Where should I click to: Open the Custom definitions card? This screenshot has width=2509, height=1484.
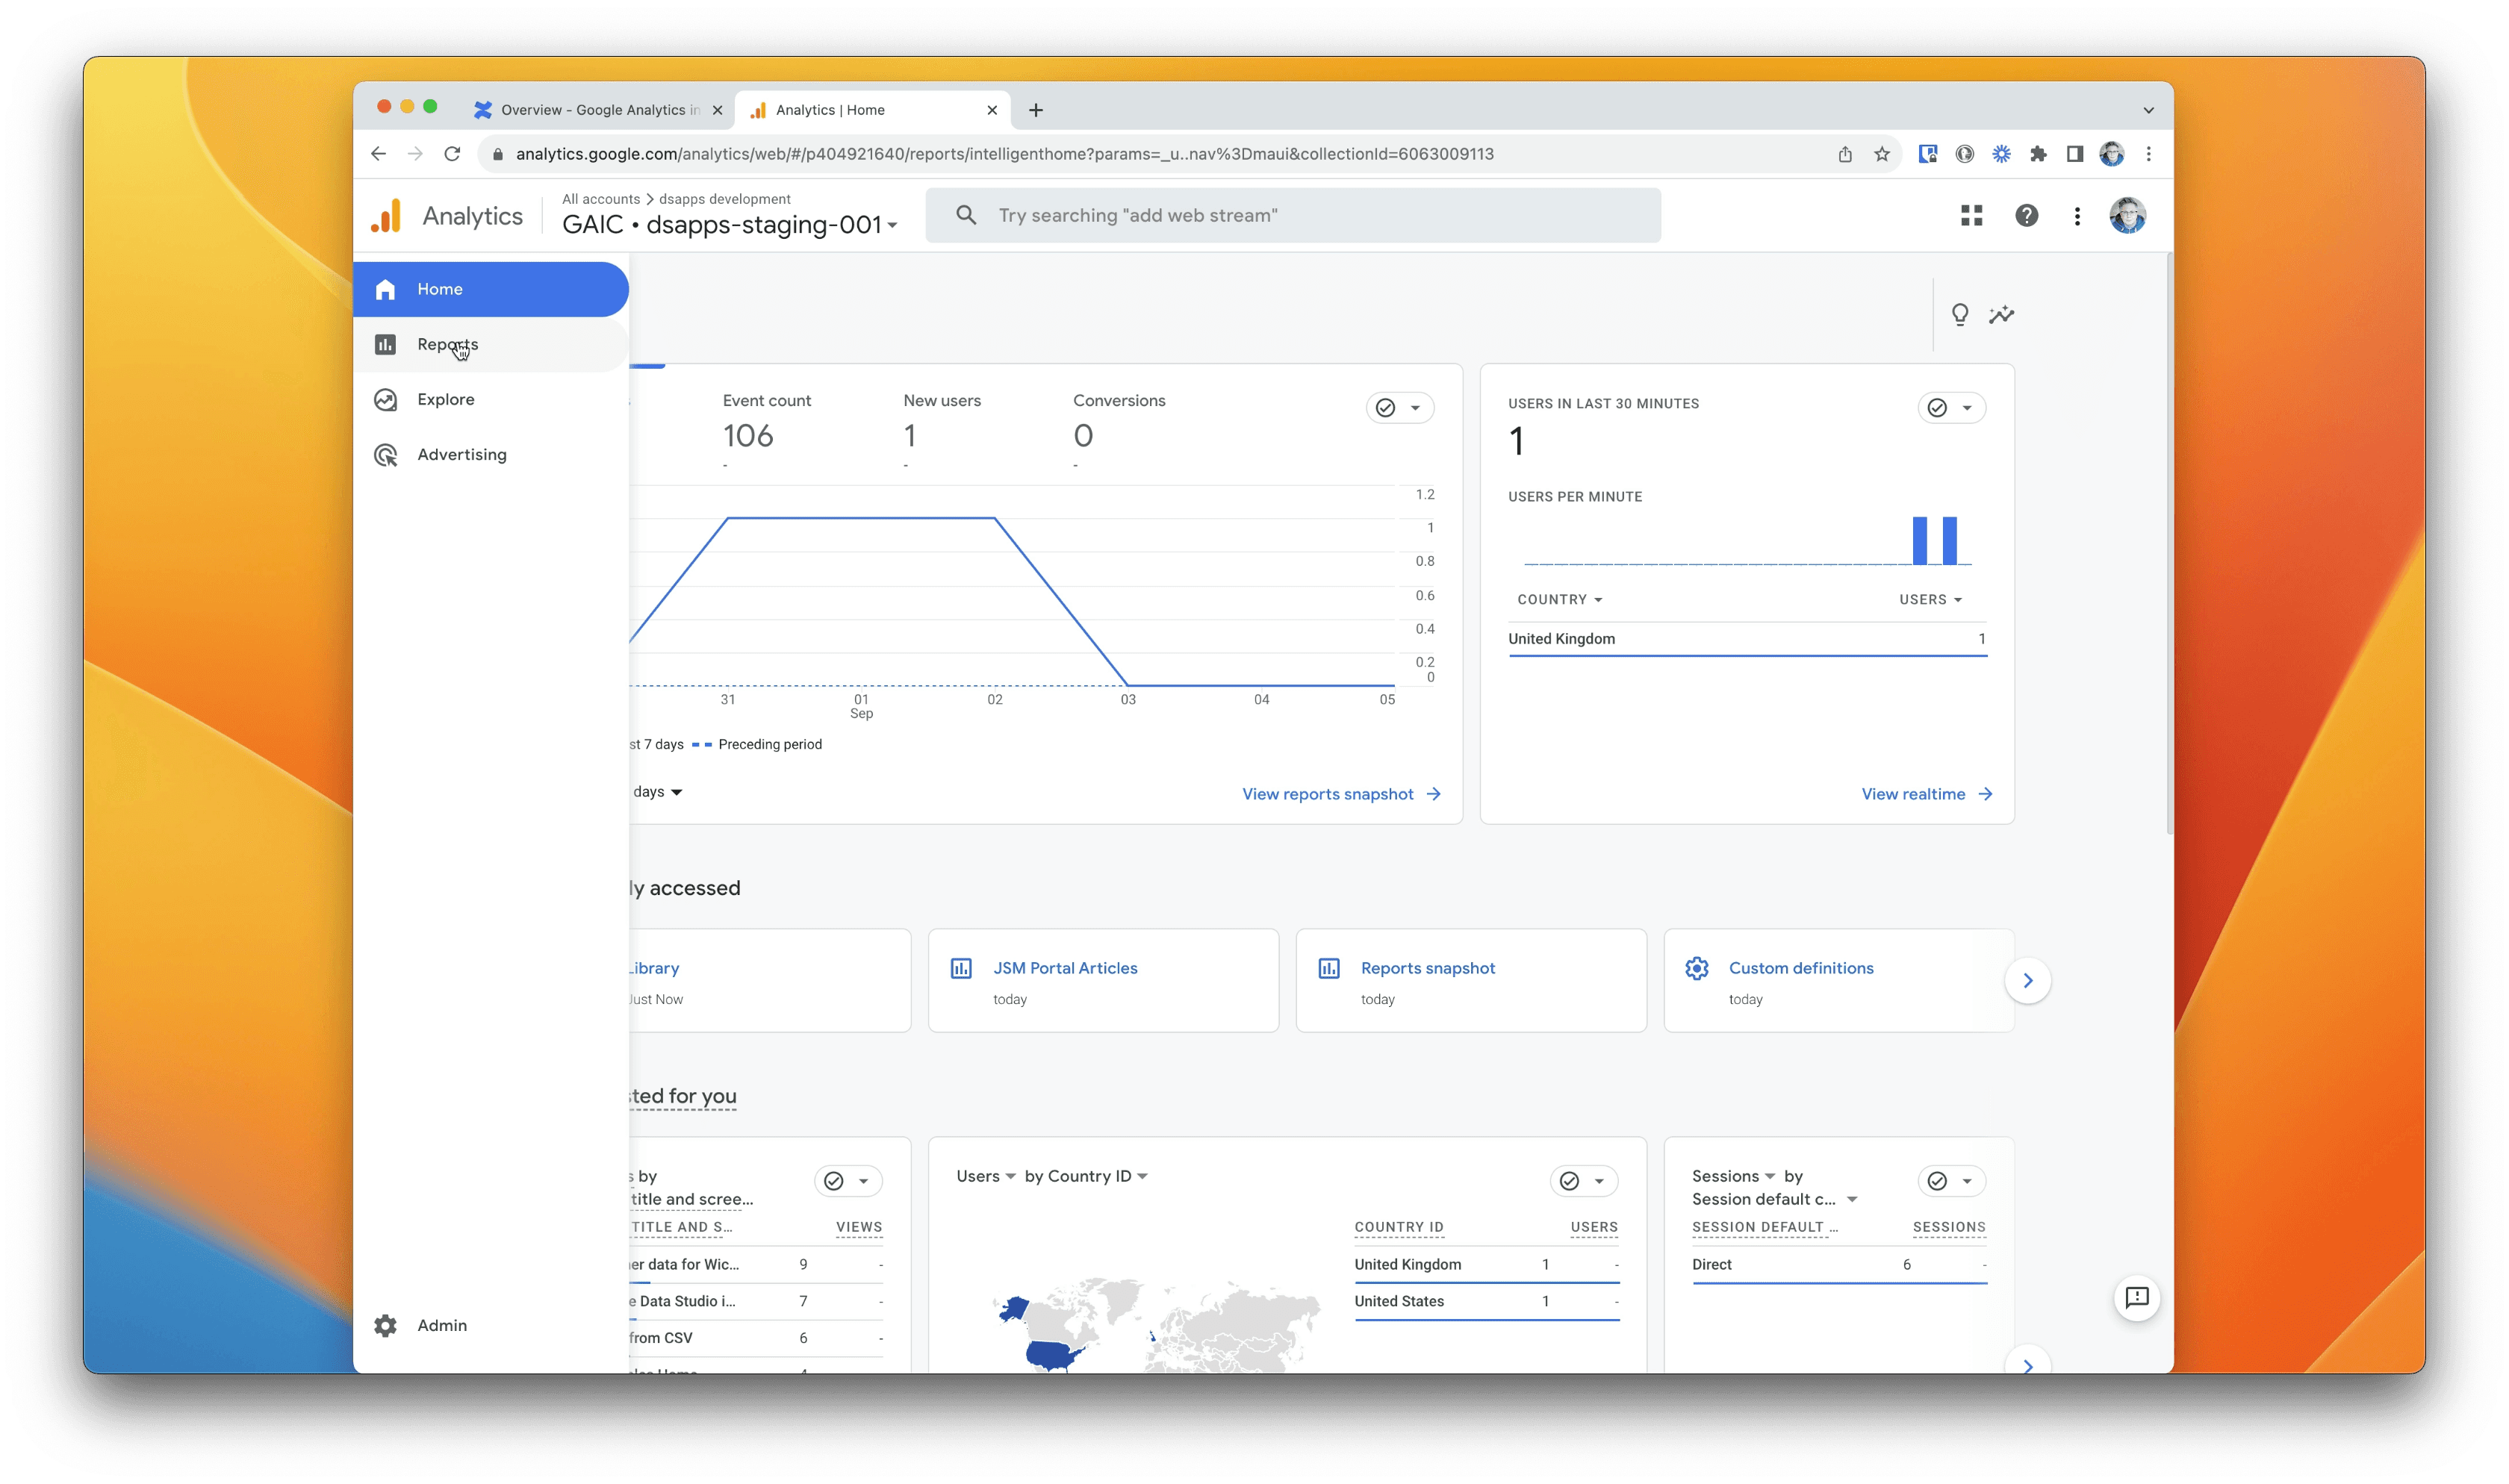point(1838,980)
